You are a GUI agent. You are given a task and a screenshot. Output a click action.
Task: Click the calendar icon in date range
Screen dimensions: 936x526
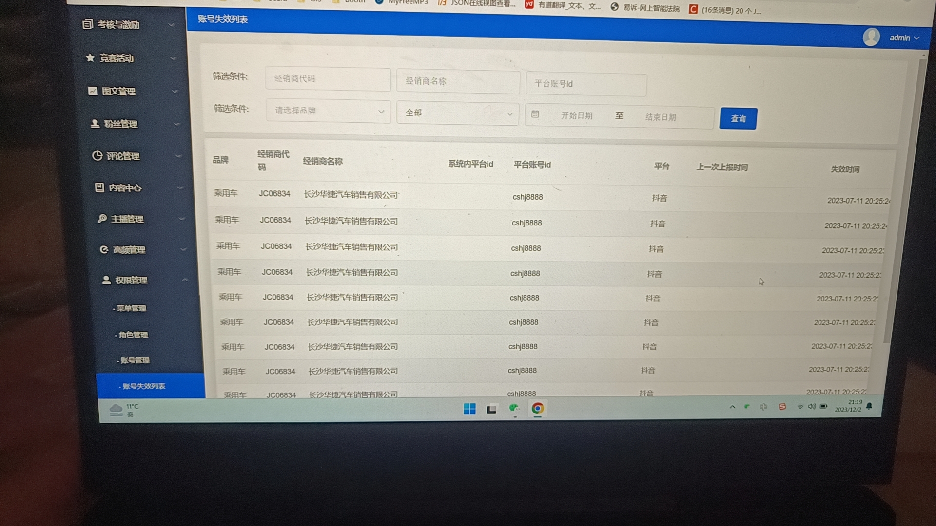535,114
